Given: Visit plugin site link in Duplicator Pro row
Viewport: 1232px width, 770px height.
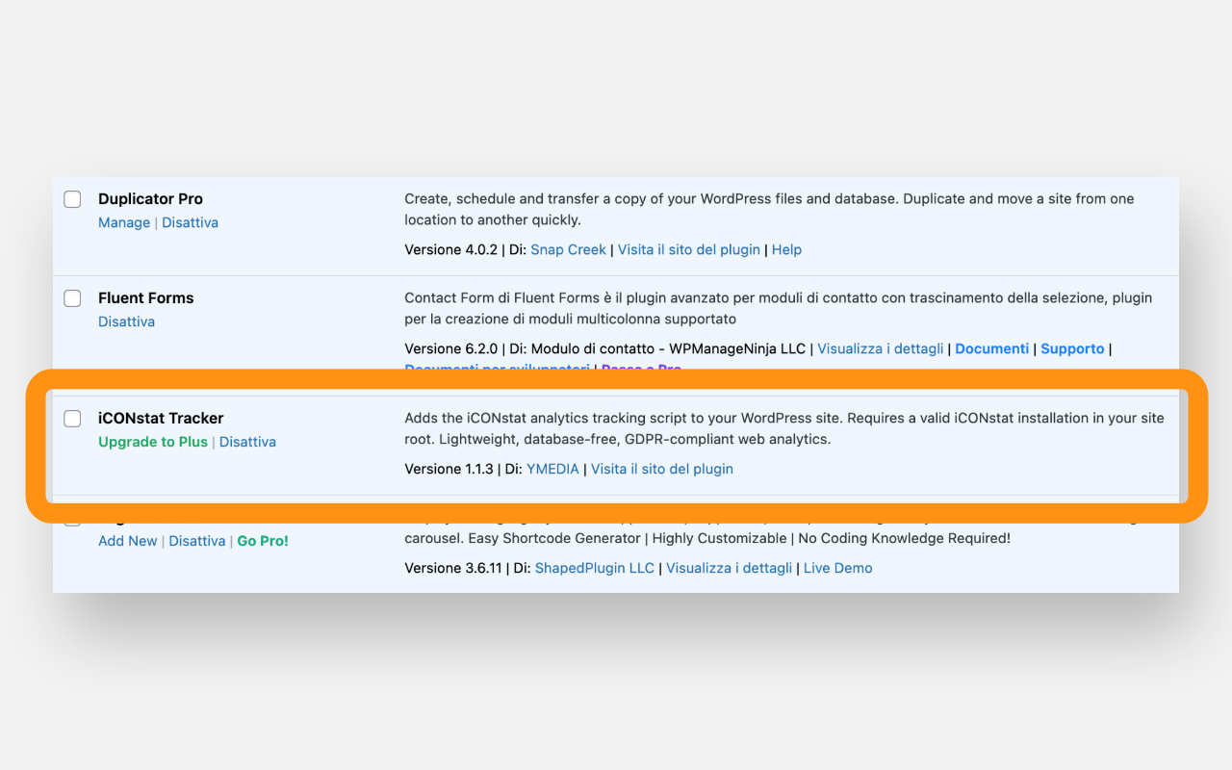Looking at the screenshot, I should (689, 249).
